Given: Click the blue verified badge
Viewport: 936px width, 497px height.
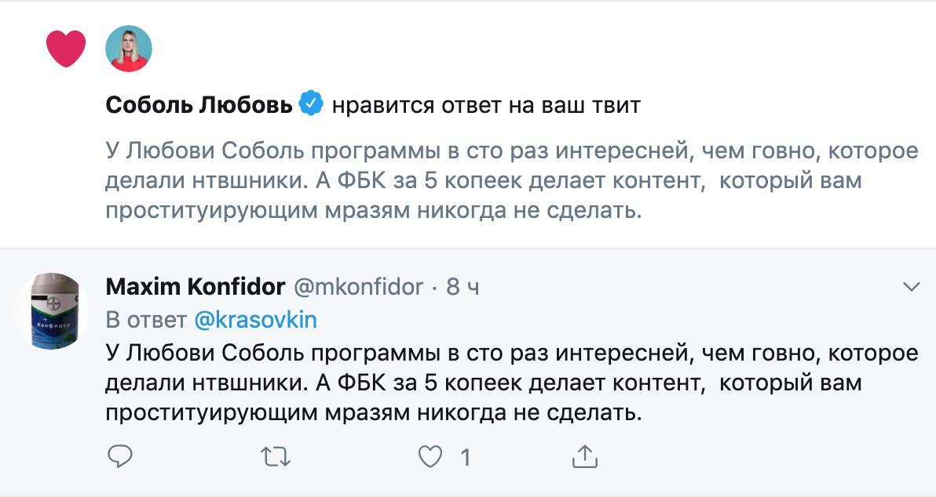Looking at the screenshot, I should [x=312, y=104].
